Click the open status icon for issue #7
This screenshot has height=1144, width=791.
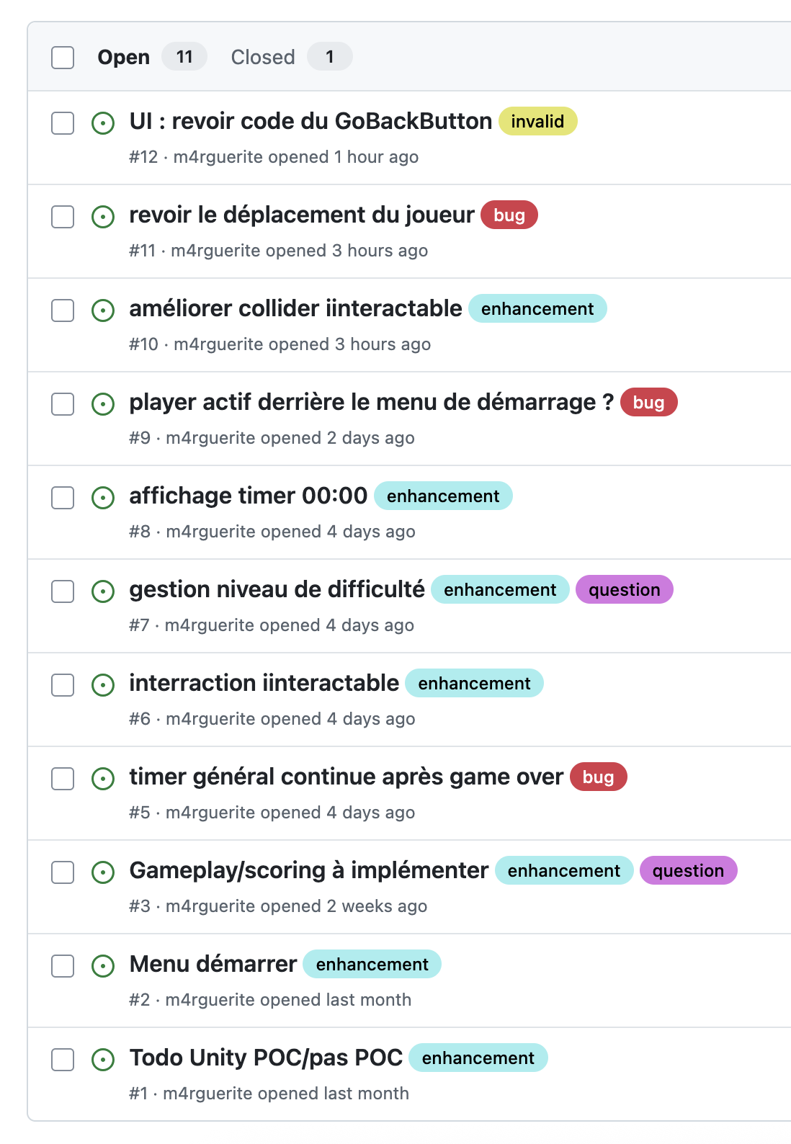pyautogui.click(x=103, y=591)
